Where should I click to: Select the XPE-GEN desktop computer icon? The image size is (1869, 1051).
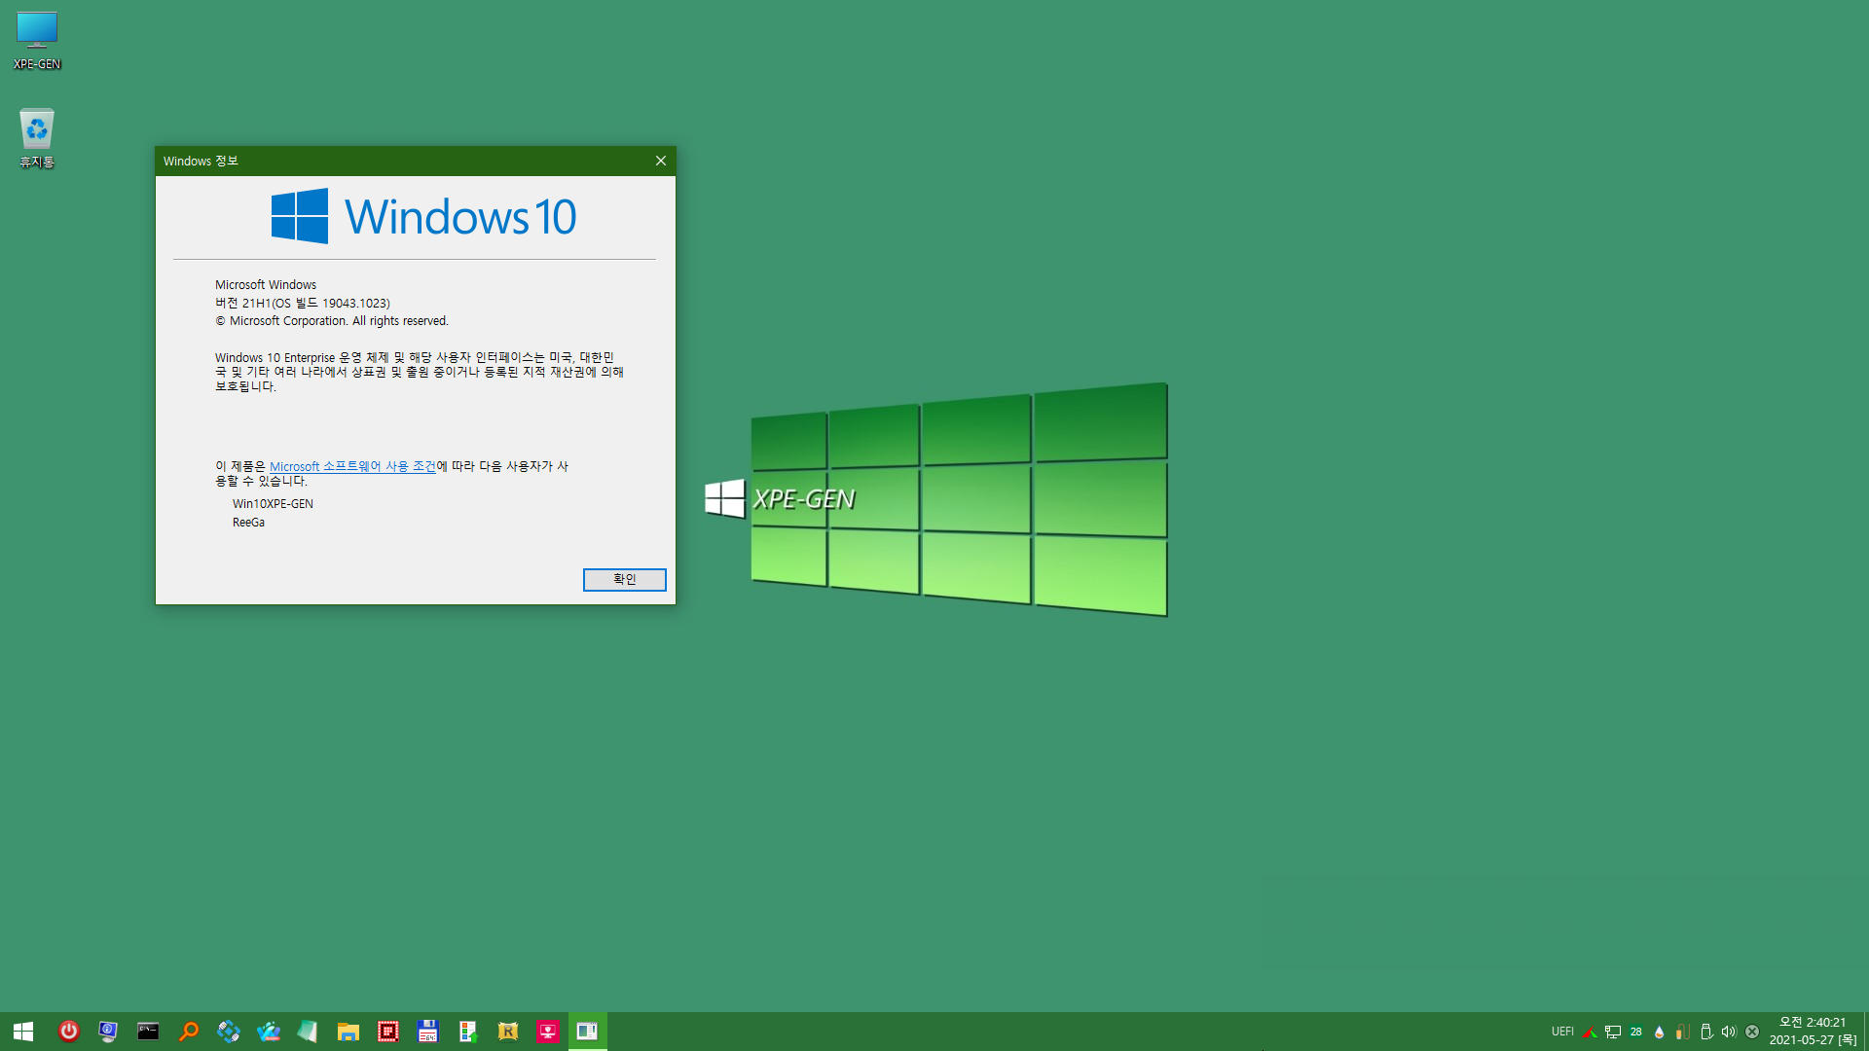(x=37, y=41)
